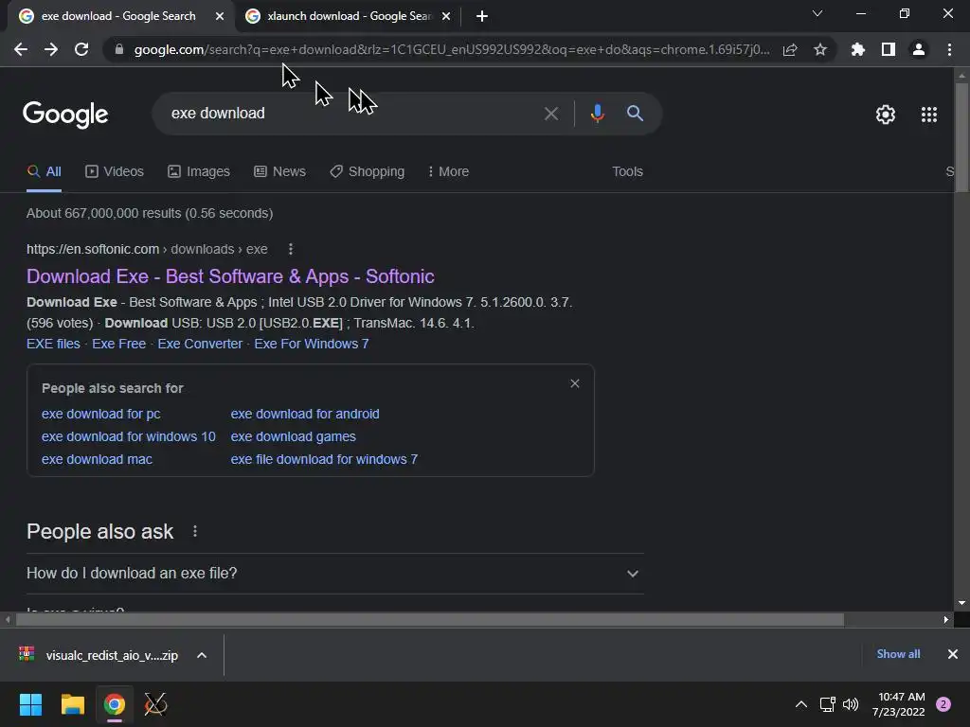Open the visualc_redist download options caret
This screenshot has height=727, width=970.
(x=202, y=655)
